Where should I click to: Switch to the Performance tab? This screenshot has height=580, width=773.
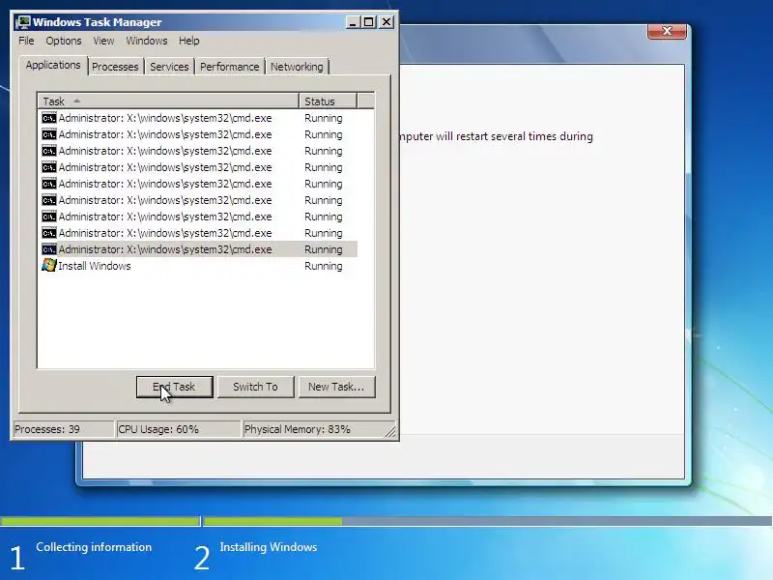[229, 67]
